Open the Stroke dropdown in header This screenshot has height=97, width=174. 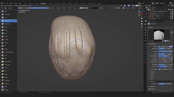(64, 8)
